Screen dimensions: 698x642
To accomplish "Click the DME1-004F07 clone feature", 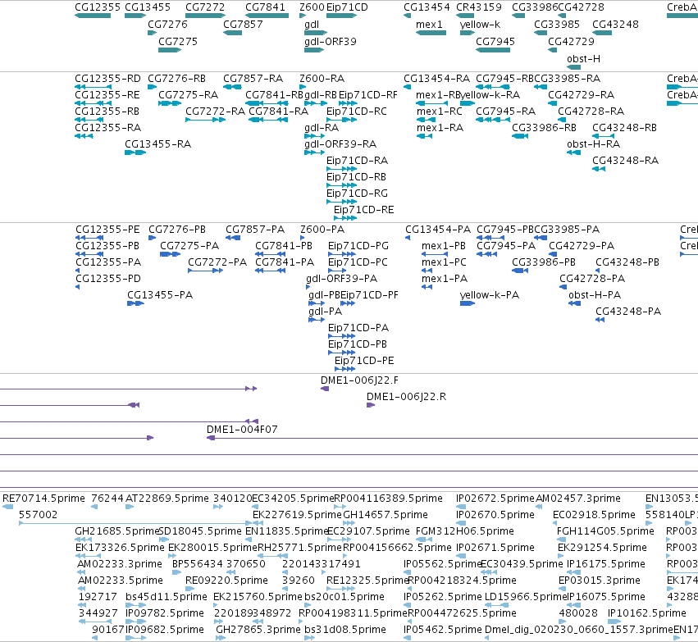I will point(452,438).
